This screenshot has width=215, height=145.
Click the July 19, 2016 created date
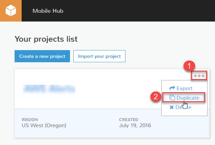(x=135, y=125)
